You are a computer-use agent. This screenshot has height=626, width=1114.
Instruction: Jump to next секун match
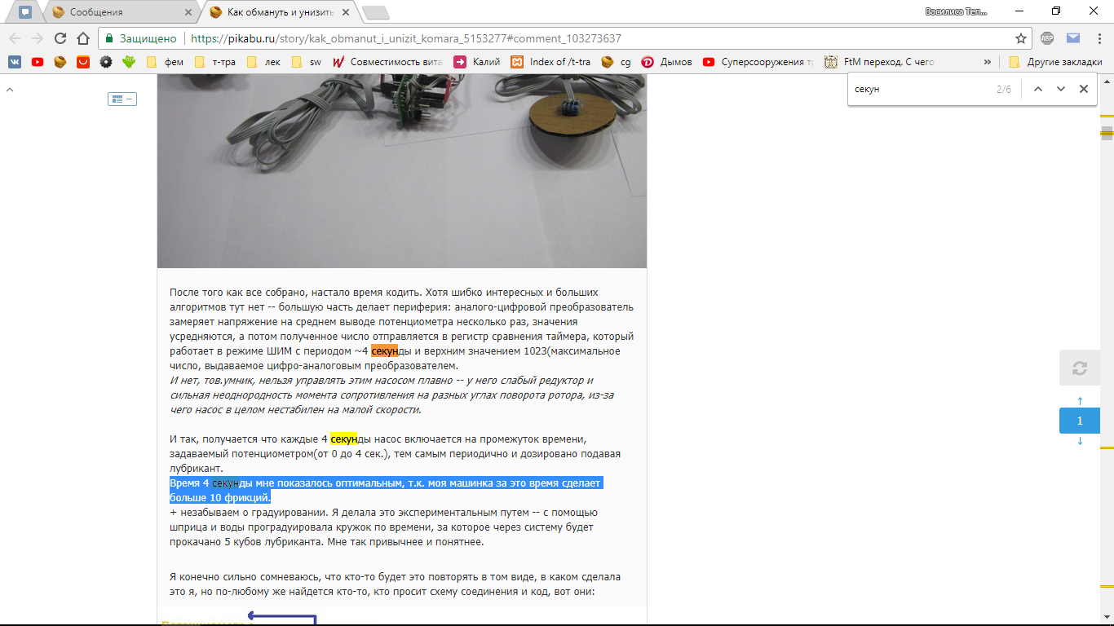pos(1061,89)
